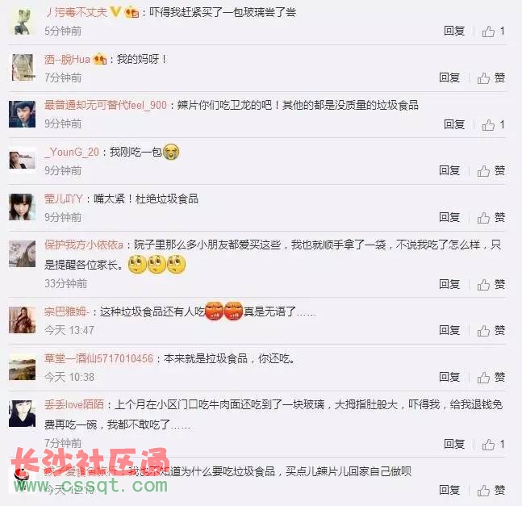The width and height of the screenshot is (522, 506).
Task: Reply to the comment posted at 13:47
Action: [449, 330]
